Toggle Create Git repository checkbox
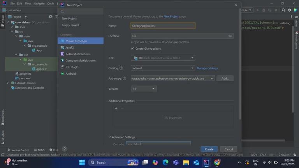 (x=132, y=49)
